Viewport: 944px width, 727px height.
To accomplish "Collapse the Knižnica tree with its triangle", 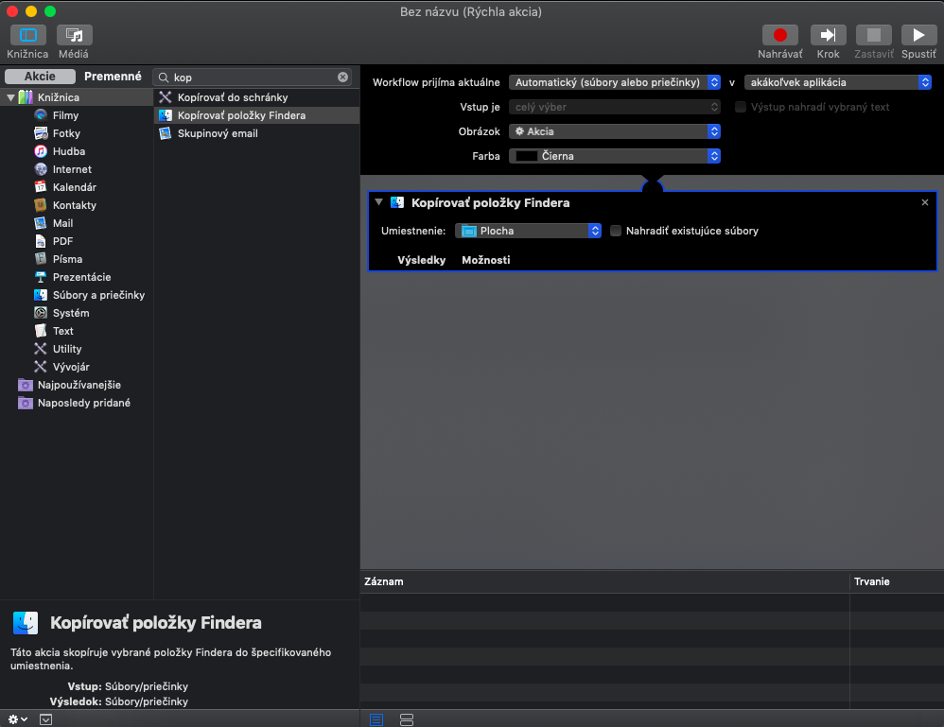I will coord(10,96).
